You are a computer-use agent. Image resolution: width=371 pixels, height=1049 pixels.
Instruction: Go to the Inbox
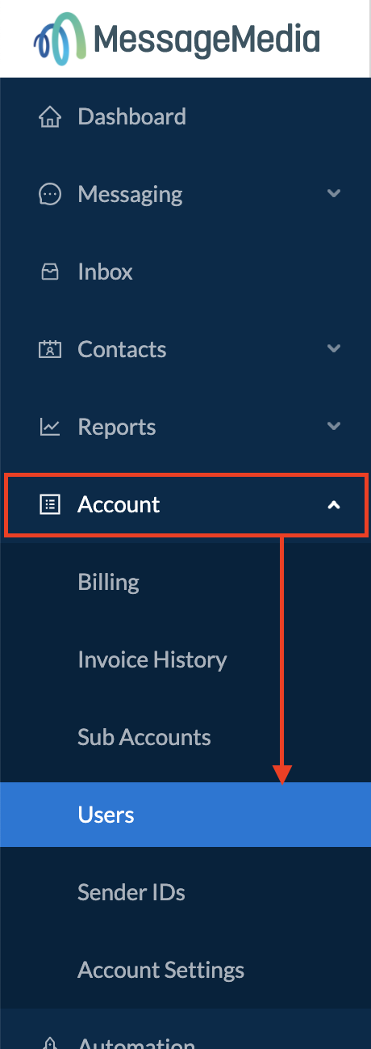[185, 272]
